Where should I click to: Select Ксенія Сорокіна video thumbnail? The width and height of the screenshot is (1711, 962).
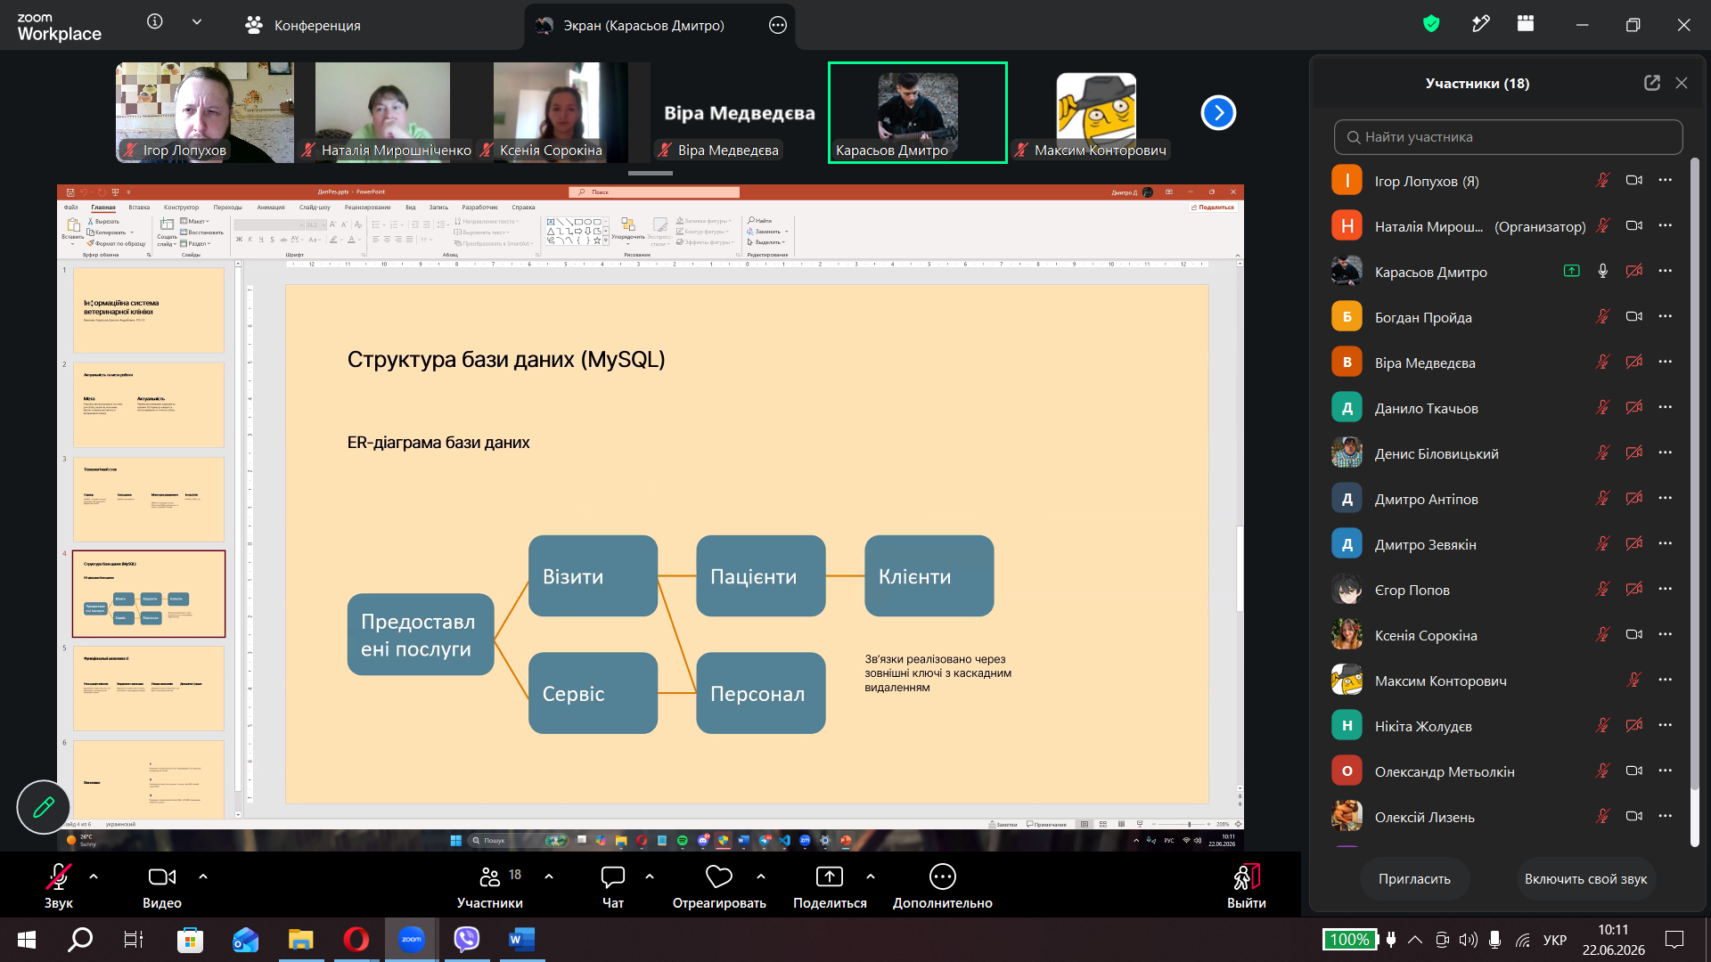pyautogui.click(x=561, y=112)
